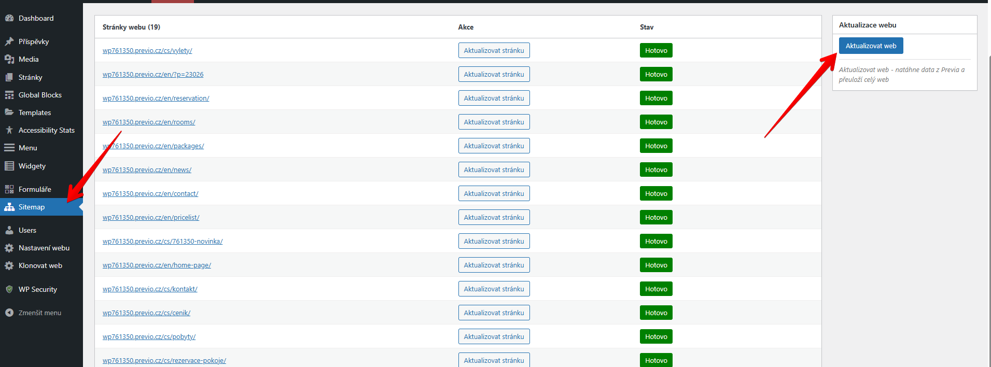Screen dimensions: 991x367
Task: Follow the cs/kontakt page link
Action: tap(150, 289)
